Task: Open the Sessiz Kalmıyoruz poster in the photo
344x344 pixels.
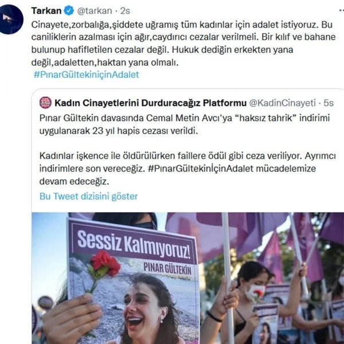Action: 133,282
